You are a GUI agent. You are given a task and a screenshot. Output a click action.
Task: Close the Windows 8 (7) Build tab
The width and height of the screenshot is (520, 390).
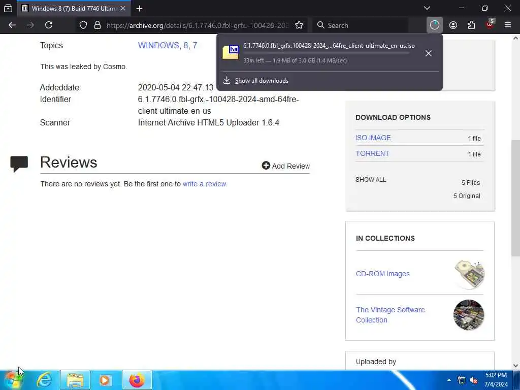pyautogui.click(x=123, y=9)
